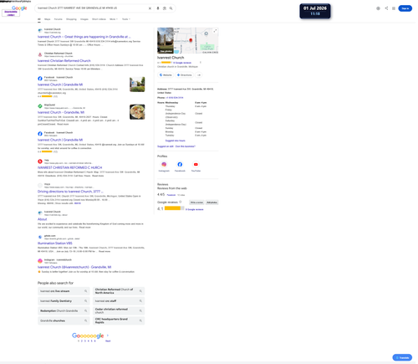
Task: Click 'Suggest an edit' link
Action: pyautogui.click(x=166, y=146)
